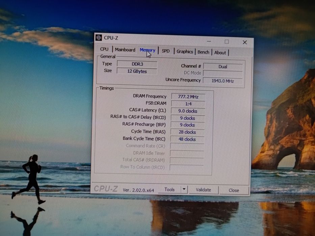Click the Cycle Time (tRAS) label
315x236 pixels.
(x=148, y=131)
